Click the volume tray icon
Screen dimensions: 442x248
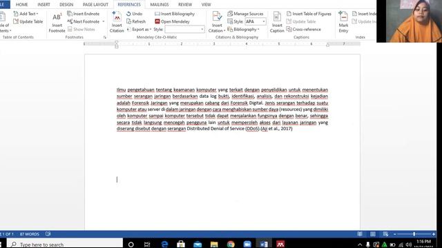[408, 245]
